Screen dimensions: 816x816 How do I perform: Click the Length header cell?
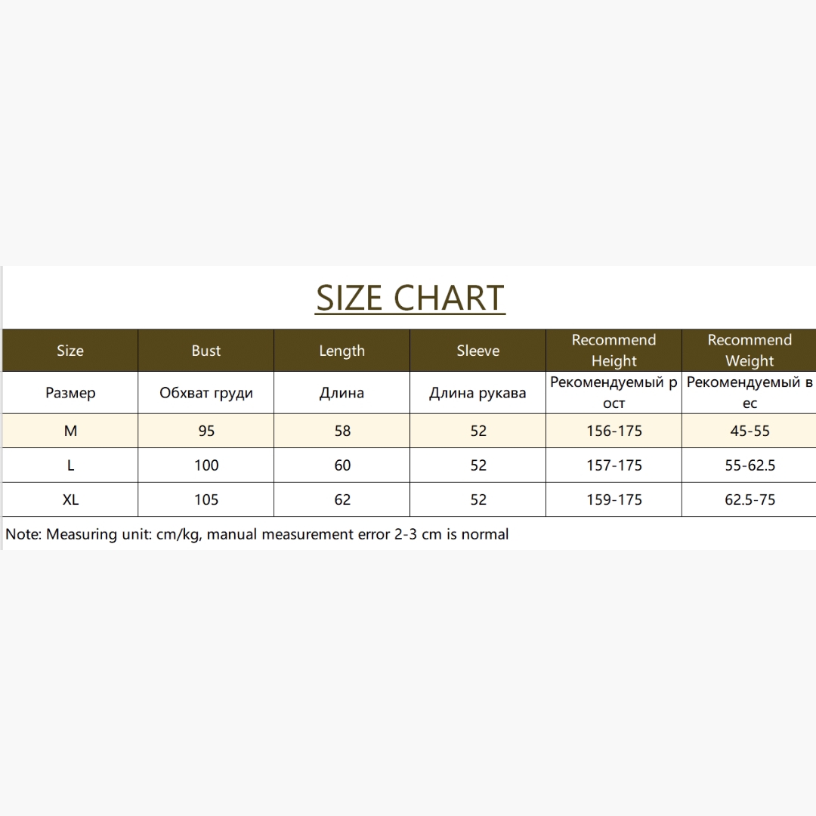[342, 351]
